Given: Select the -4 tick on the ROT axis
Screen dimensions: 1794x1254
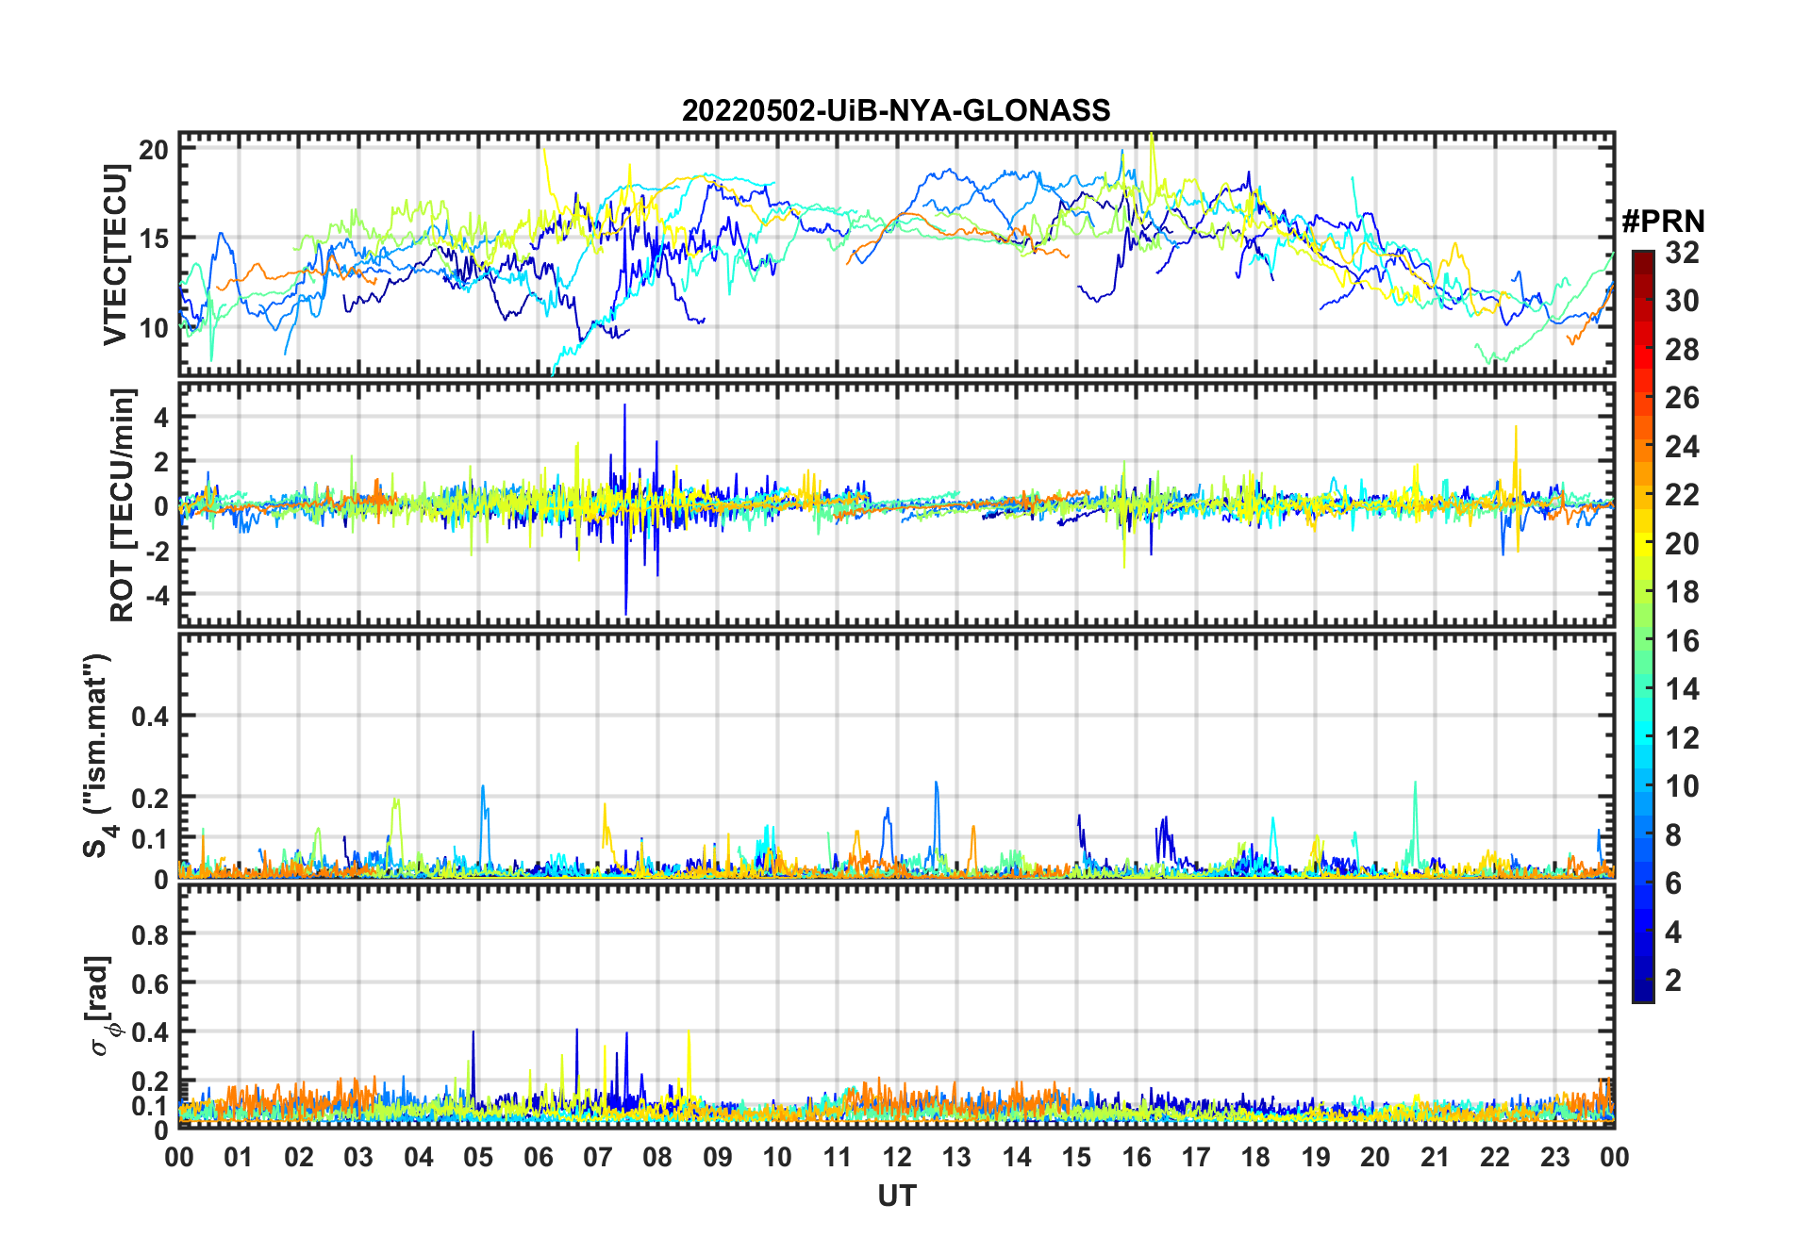Looking at the screenshot, I should (157, 595).
